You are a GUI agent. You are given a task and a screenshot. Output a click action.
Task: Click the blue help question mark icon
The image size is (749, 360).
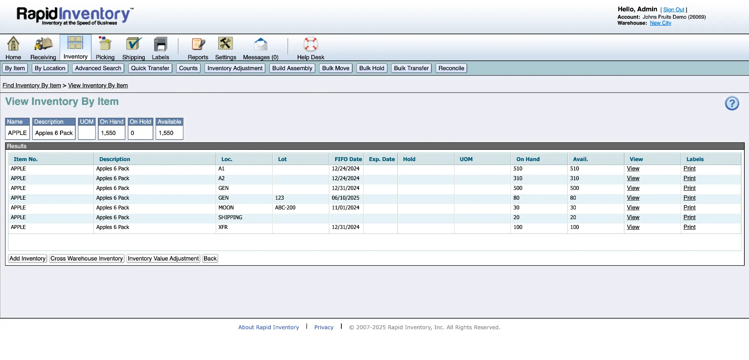732,103
